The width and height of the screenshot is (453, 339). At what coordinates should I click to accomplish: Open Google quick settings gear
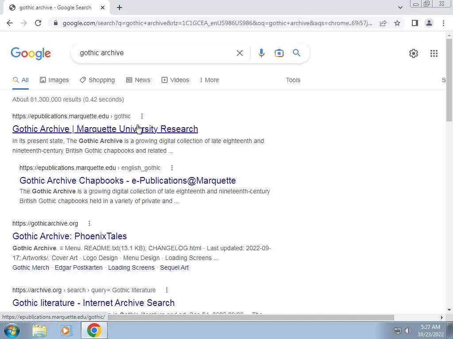click(x=414, y=53)
